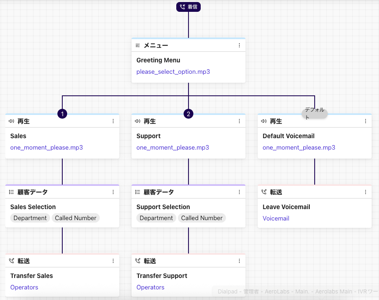Select the Greeting Menu title text
Screen dimensions: 379x300
point(158,60)
